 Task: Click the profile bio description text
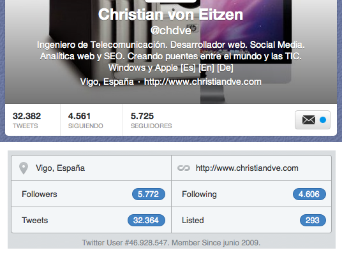pyautogui.click(x=171, y=56)
